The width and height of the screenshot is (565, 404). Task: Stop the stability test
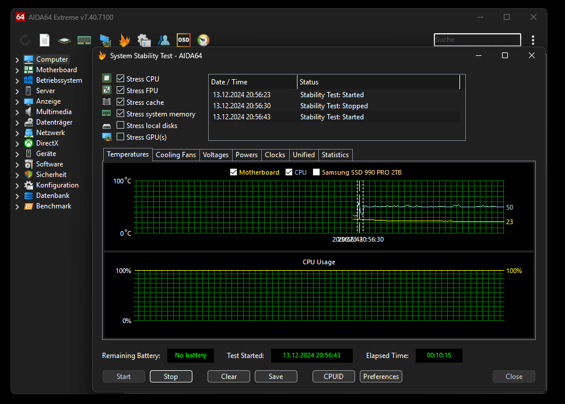tap(171, 376)
